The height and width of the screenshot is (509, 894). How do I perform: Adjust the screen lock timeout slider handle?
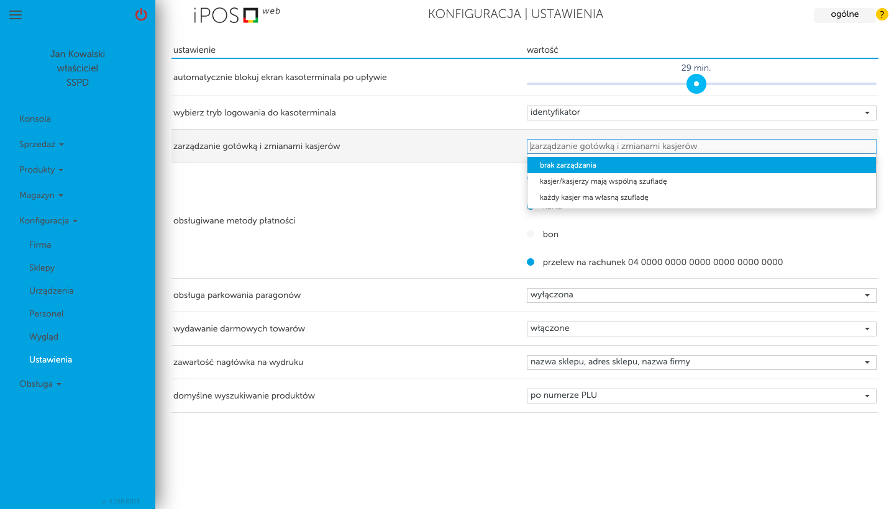tap(696, 84)
